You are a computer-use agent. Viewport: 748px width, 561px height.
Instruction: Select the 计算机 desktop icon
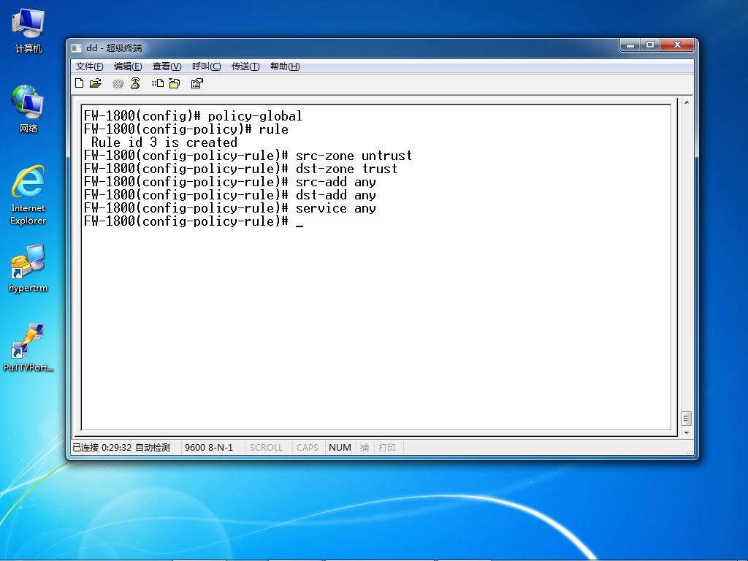tap(28, 31)
